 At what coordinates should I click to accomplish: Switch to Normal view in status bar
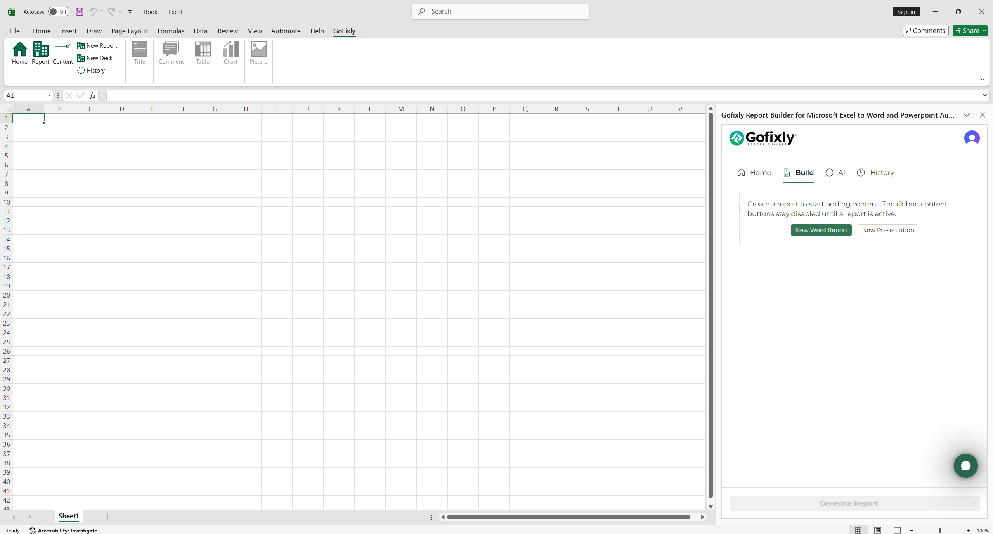858,530
